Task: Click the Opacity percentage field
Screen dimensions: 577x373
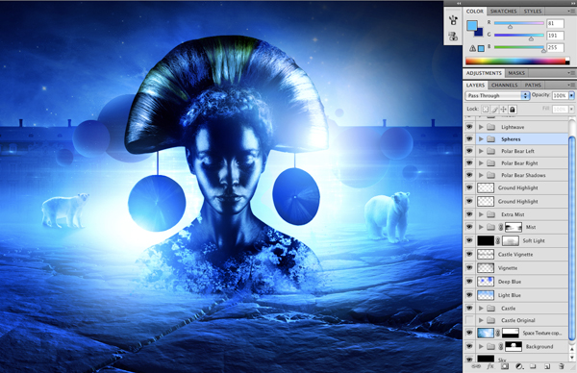Action: 560,95
